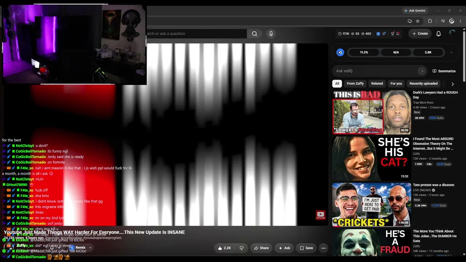The height and width of the screenshot is (262, 466).
Task: Click the Ask button under video
Action: point(284,248)
